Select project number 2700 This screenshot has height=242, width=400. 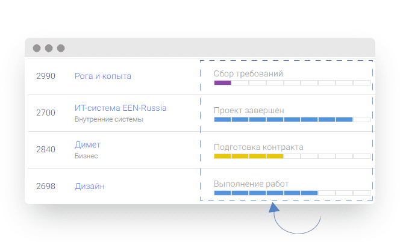(x=46, y=113)
